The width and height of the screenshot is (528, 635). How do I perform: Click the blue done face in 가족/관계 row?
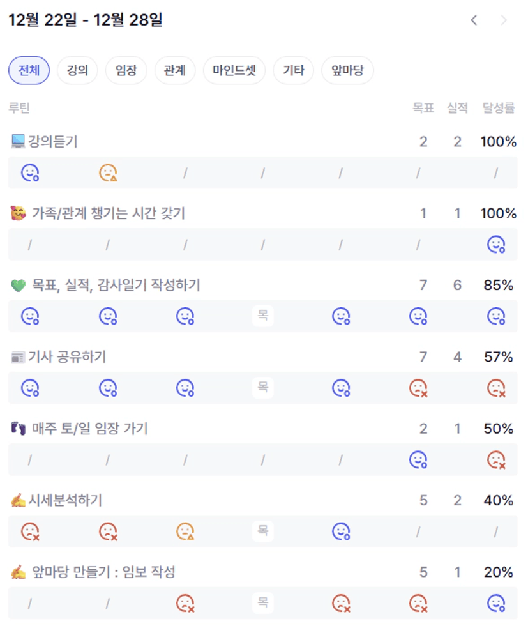[496, 244]
